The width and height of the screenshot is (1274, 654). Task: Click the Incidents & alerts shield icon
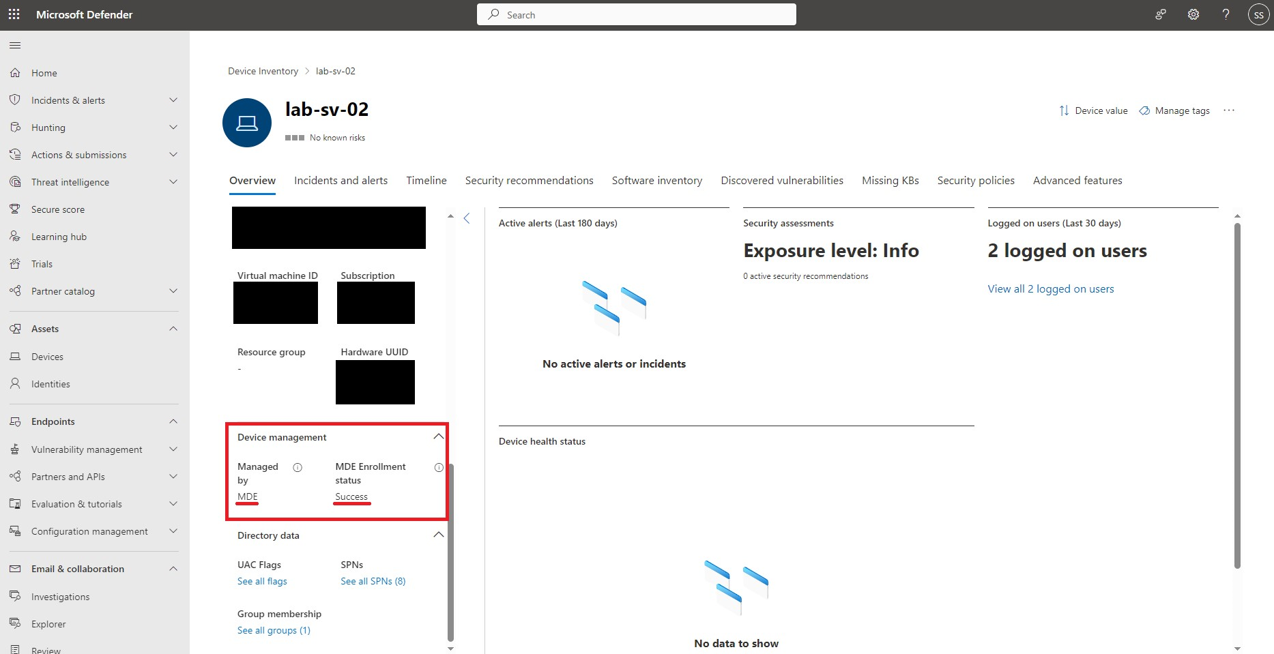click(15, 100)
